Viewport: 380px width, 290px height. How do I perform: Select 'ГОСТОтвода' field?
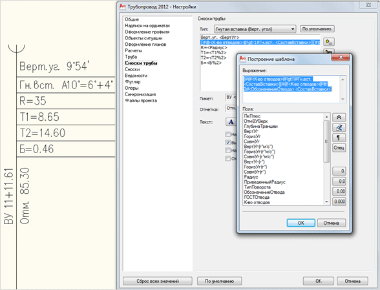[257, 198]
